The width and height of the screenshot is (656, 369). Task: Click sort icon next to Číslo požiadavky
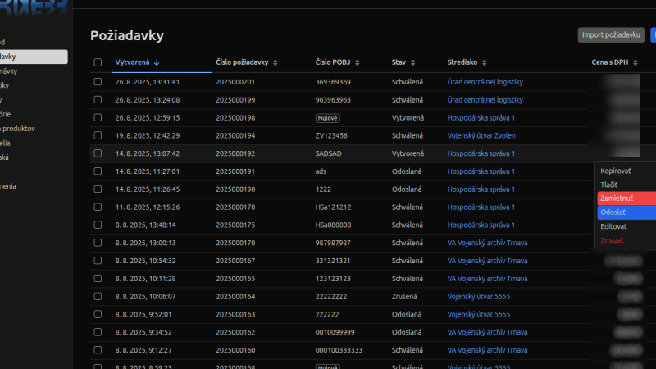[x=276, y=62]
